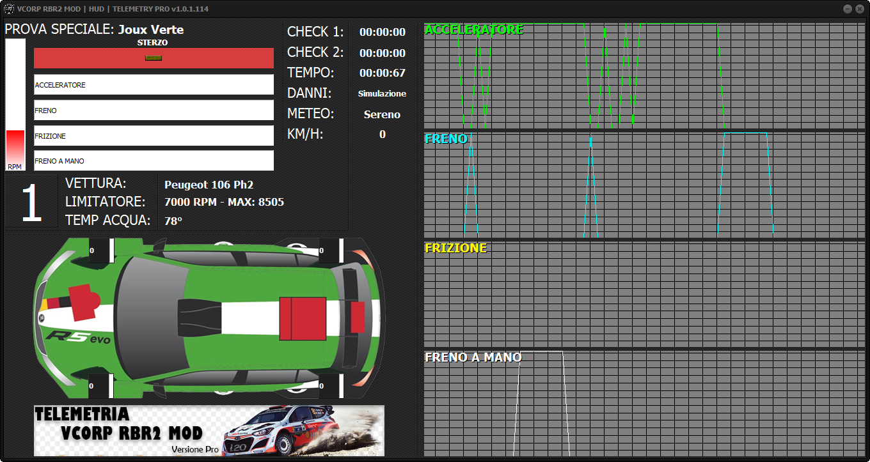The height and width of the screenshot is (462, 870).
Task: Click the KM/H speed value
Action: click(383, 134)
